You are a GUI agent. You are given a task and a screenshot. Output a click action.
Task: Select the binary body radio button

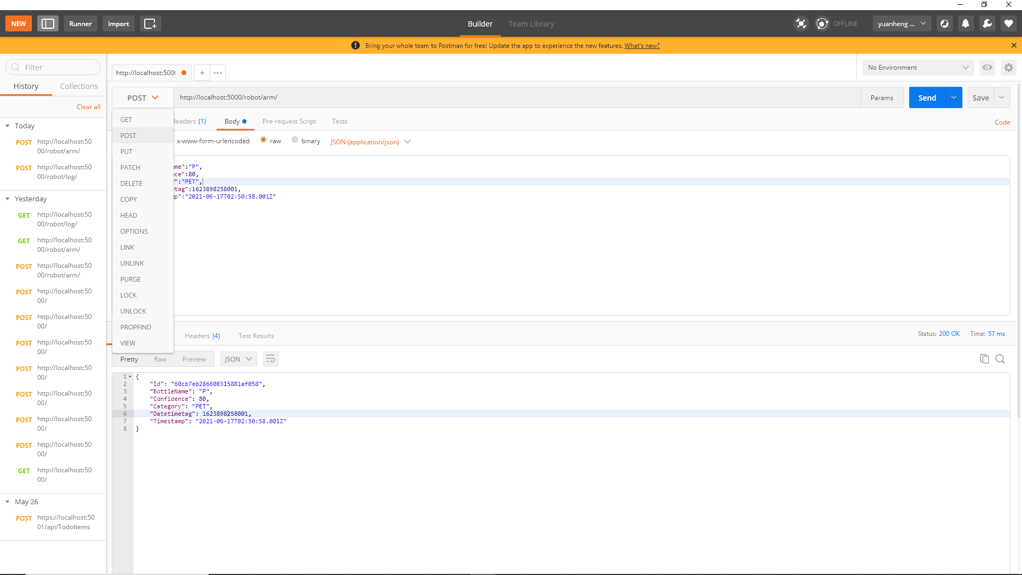click(x=295, y=140)
